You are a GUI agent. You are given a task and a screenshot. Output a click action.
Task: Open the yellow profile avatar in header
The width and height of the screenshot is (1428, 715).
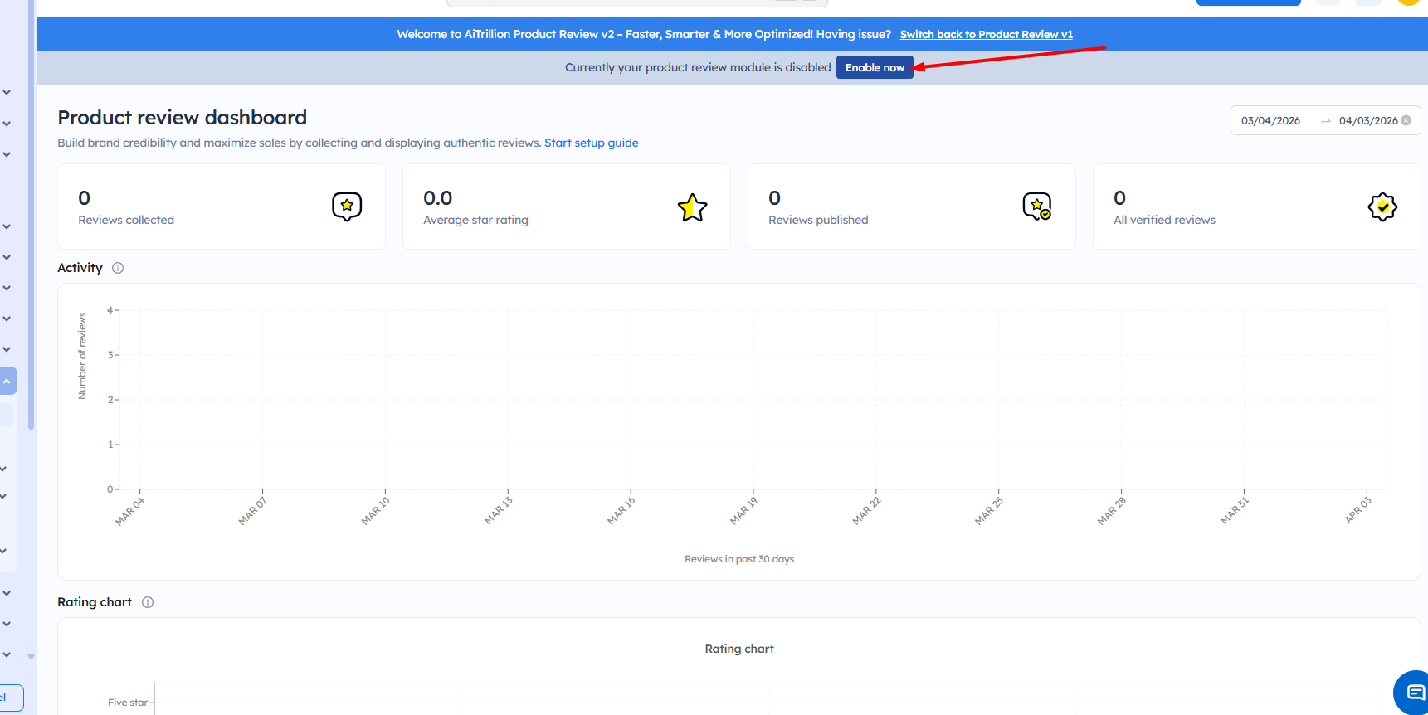1409,2
